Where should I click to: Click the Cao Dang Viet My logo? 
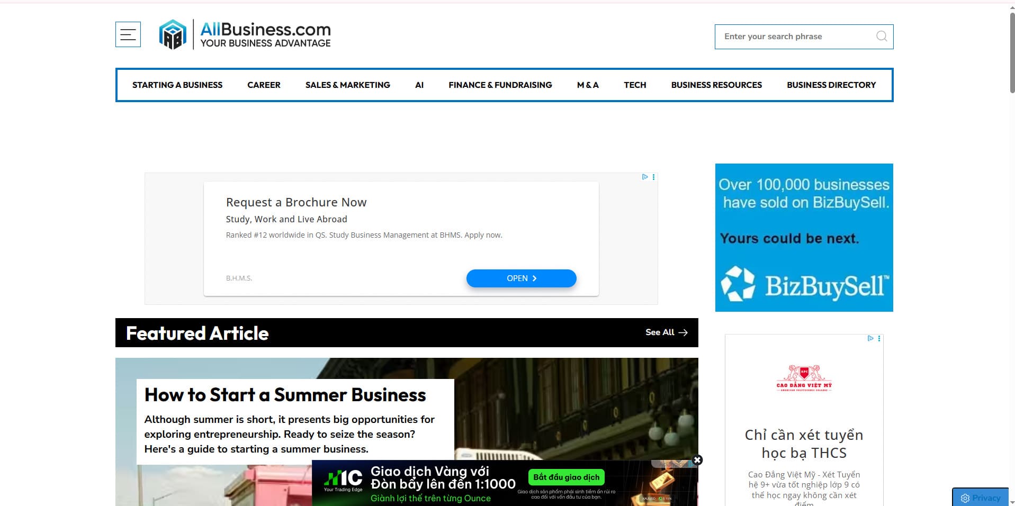point(804,378)
